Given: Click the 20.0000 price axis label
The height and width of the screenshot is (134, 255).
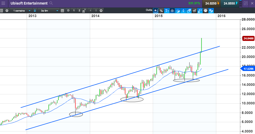Looking at the screenshot, I should 248,57.
